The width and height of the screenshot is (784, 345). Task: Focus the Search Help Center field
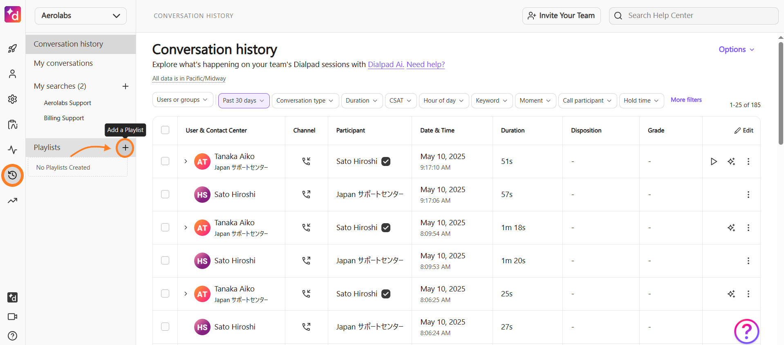693,16
